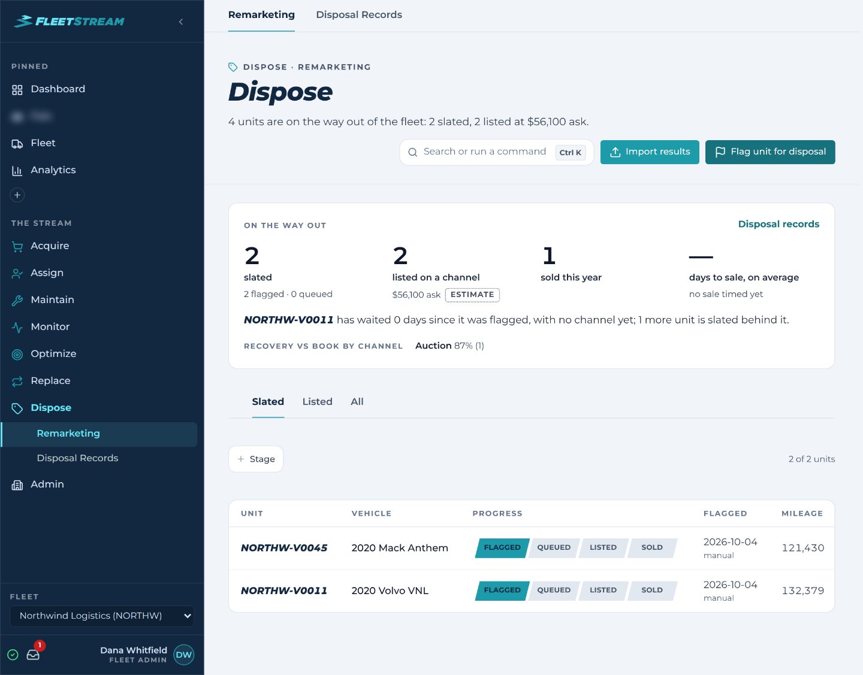This screenshot has height=675, width=863.
Task: Collapse the sidebar with the chevron
Action: coord(181,22)
